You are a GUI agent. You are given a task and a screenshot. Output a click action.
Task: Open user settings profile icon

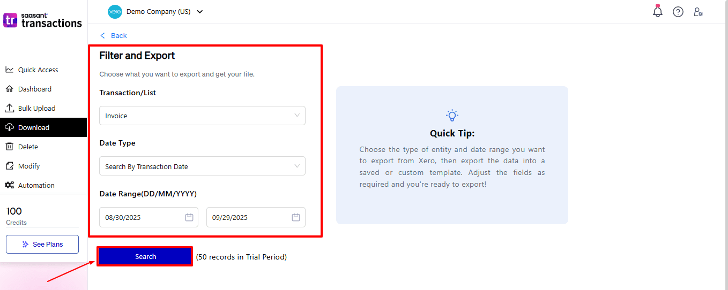(698, 12)
